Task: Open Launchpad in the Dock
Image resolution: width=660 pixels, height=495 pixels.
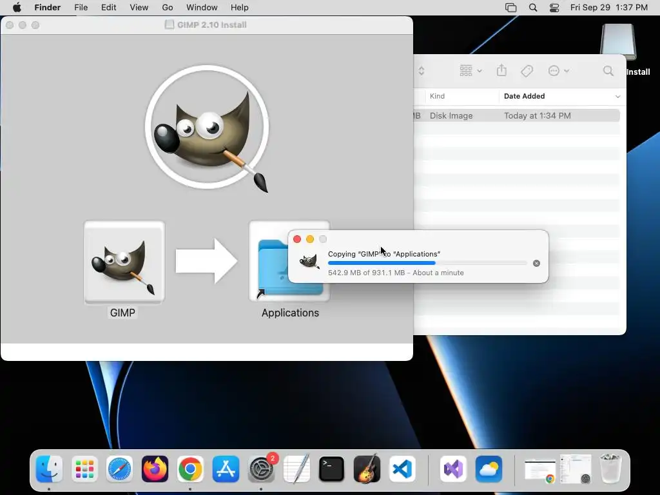Action: tap(84, 469)
